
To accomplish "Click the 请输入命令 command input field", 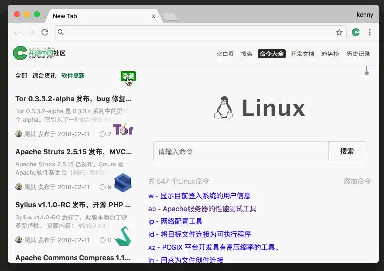I will [241, 151].
